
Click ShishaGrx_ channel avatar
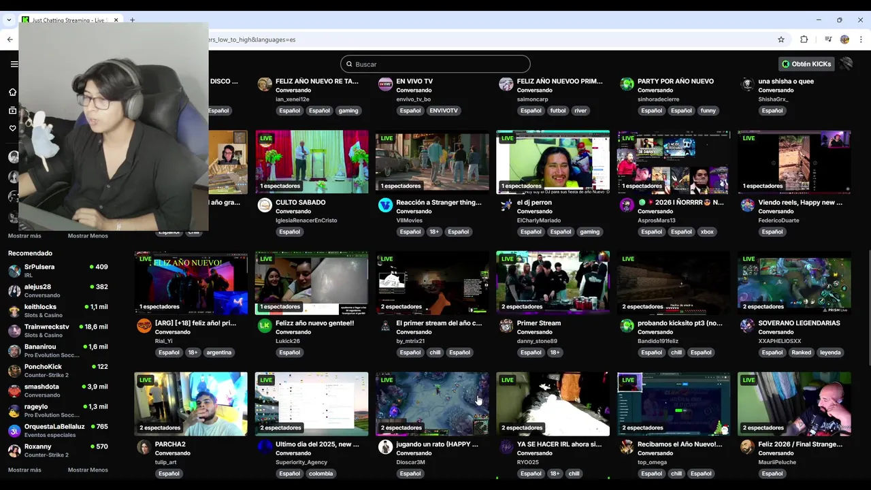[x=747, y=84]
